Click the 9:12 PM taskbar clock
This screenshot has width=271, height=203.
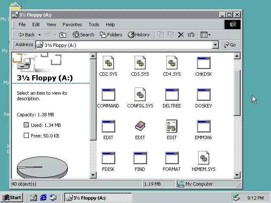(x=255, y=198)
